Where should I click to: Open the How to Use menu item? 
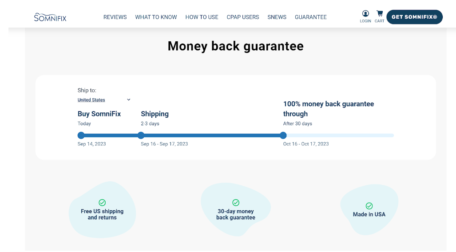[202, 17]
